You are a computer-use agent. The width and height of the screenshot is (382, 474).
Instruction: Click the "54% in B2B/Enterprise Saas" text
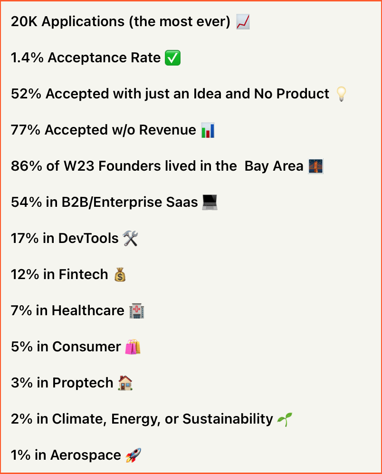click(104, 203)
